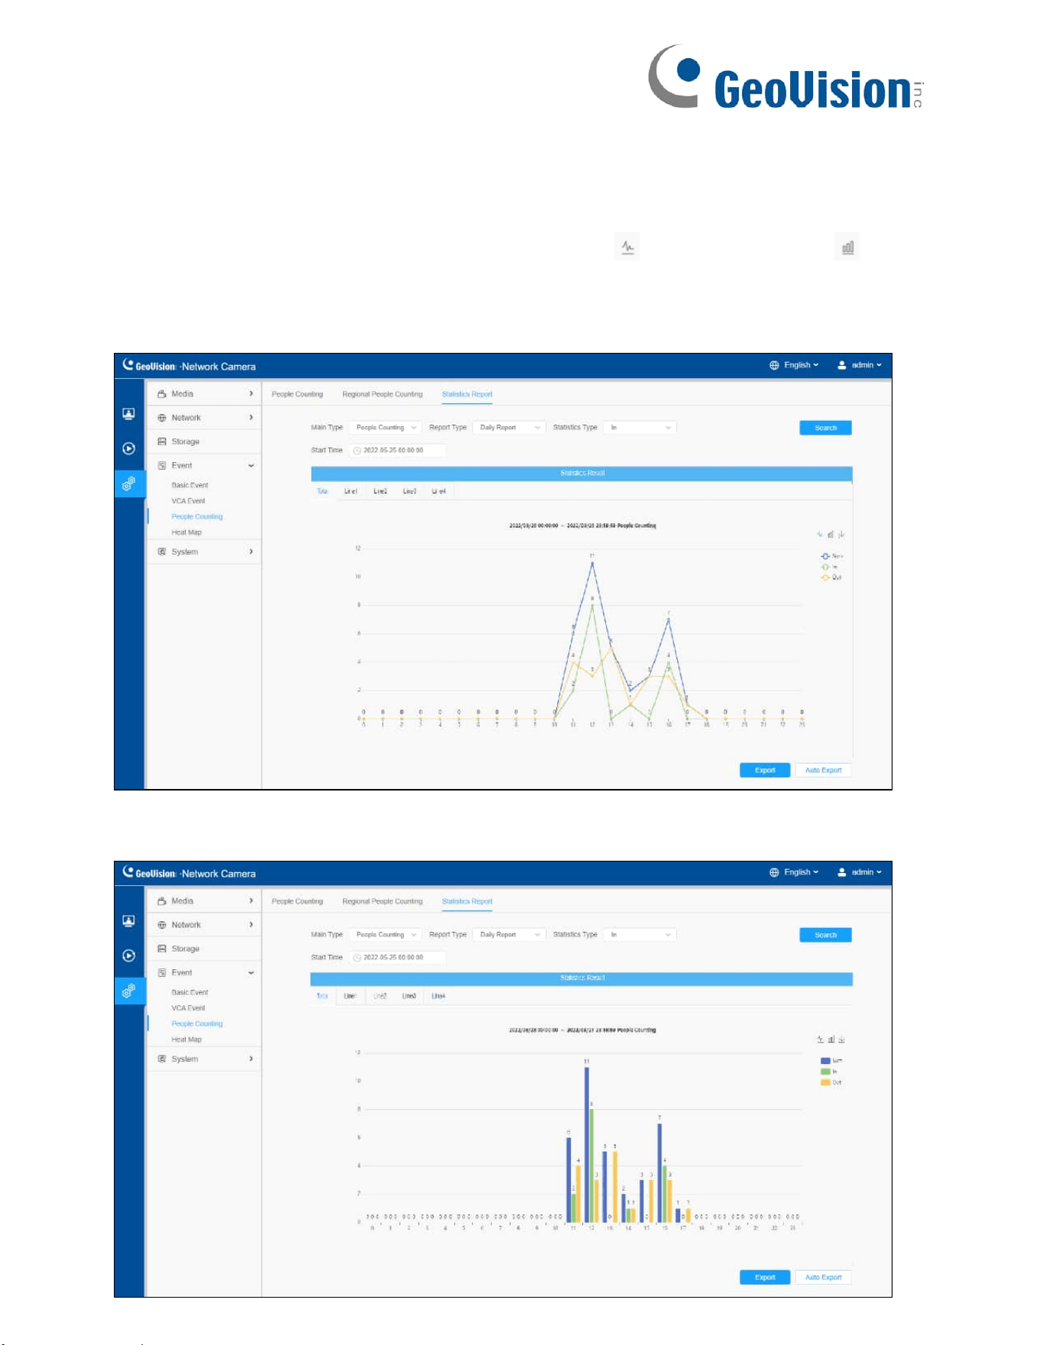Screen dimensions: 1040x1345
Task: Toggle the Sum series legend in the bar chart
Action: tap(832, 1061)
